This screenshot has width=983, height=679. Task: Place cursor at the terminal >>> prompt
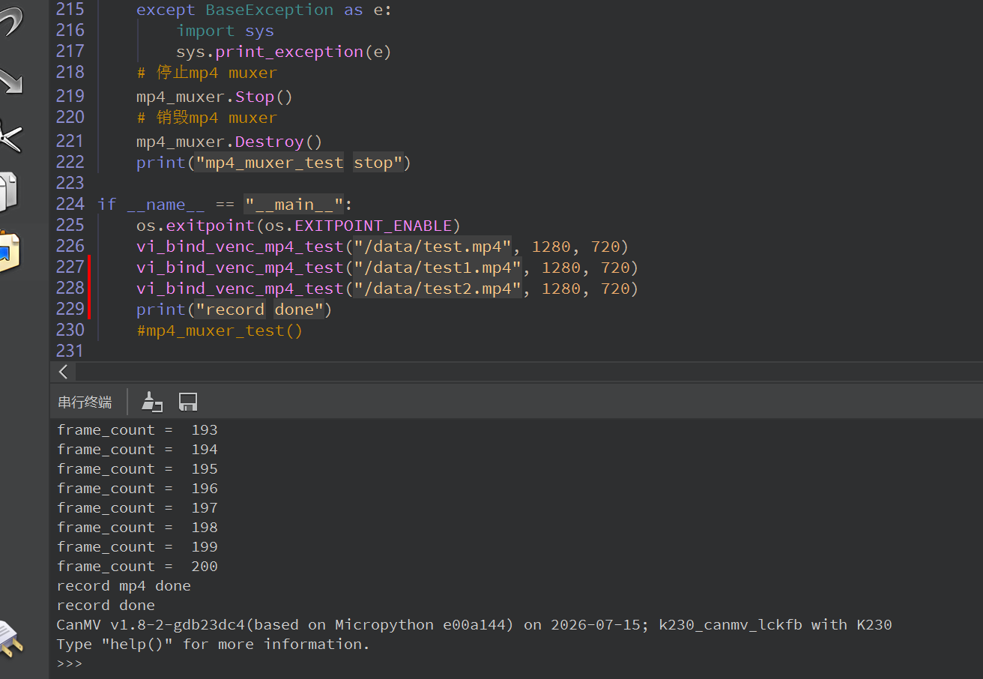pos(70,664)
